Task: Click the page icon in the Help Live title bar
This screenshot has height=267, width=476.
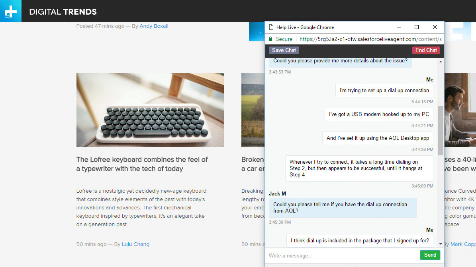Action: [271, 27]
